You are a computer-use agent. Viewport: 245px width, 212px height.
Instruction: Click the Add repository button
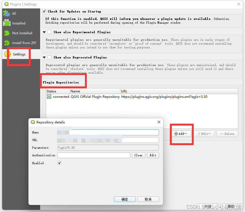182,134
